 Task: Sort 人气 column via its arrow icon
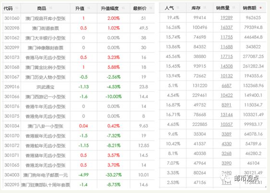[178, 8]
